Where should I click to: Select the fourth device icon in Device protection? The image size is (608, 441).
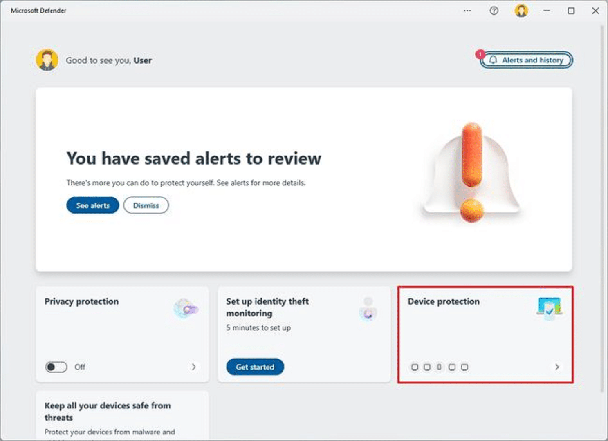click(452, 367)
